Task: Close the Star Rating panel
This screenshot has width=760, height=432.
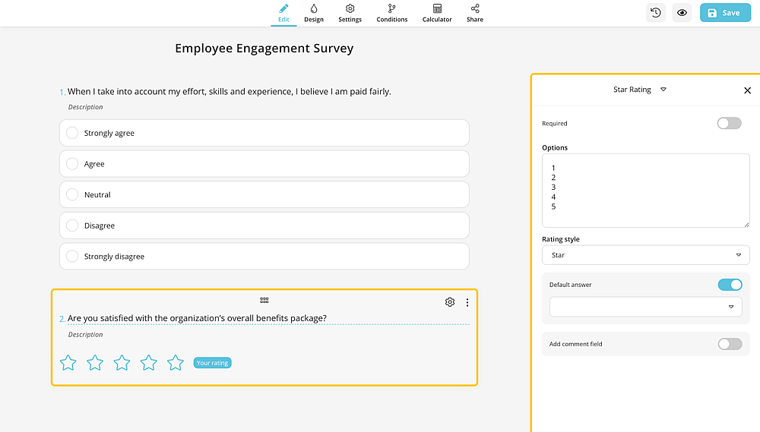Action: [747, 90]
